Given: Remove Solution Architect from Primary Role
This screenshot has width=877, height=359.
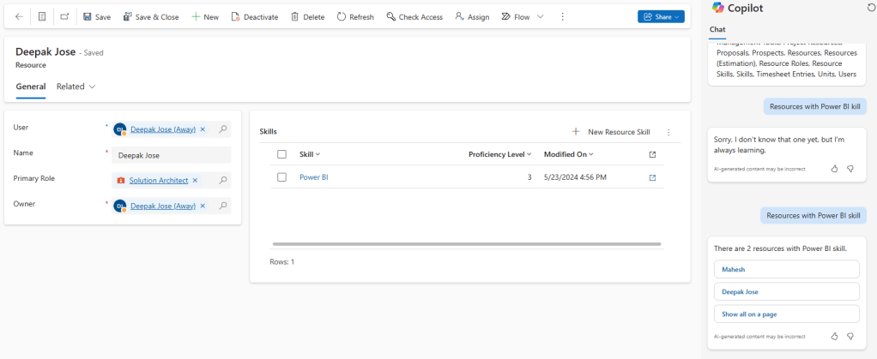Looking at the screenshot, I should (196, 181).
